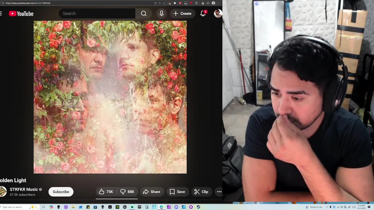Dislike the video showing 888
Image resolution: width=374 pixels, height=210 pixels.
tap(127, 192)
